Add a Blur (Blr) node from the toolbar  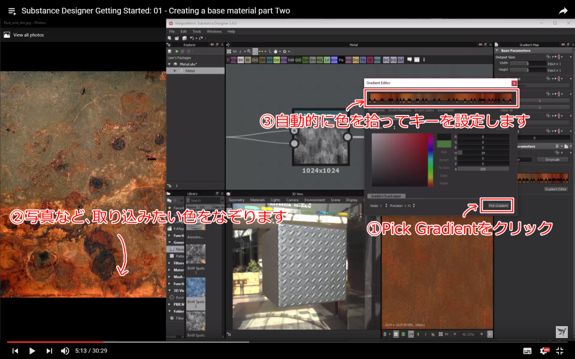pyautogui.click(x=248, y=60)
